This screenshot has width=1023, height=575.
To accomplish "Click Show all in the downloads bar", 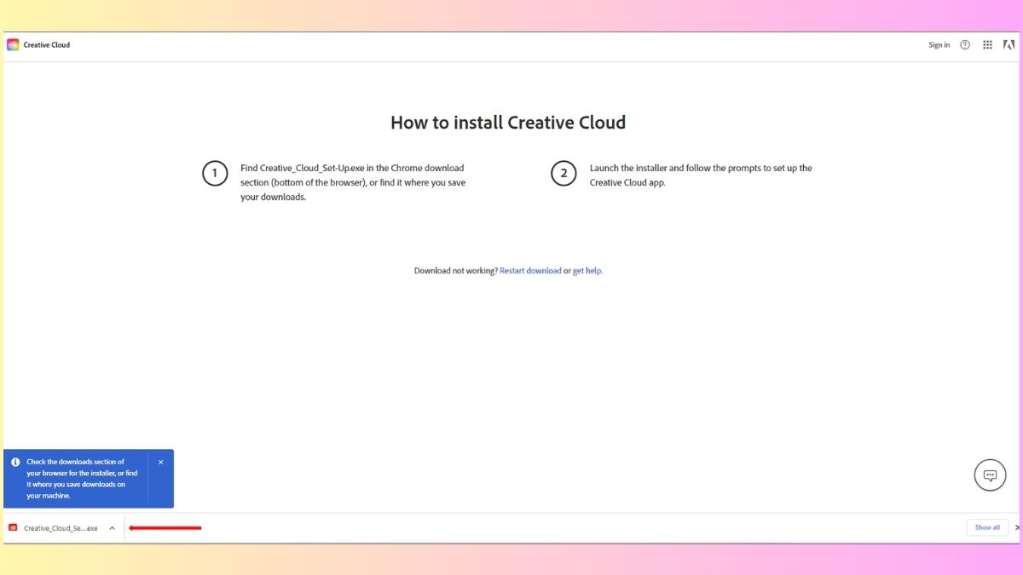I will coord(986,527).
